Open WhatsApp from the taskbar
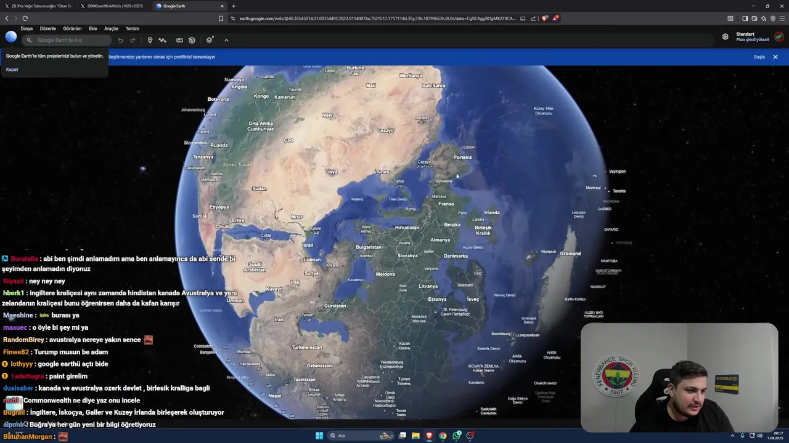789x443 pixels. [456, 436]
